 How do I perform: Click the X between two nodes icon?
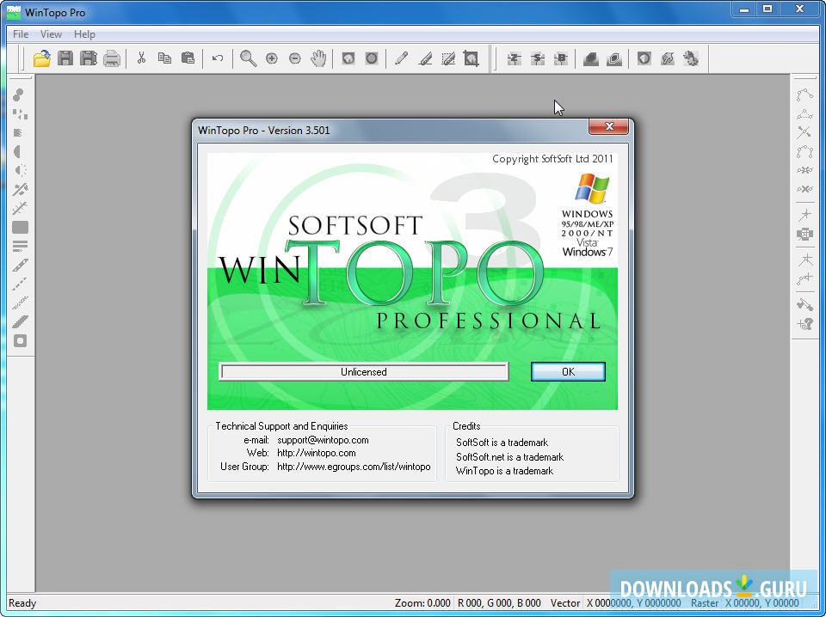tap(805, 189)
